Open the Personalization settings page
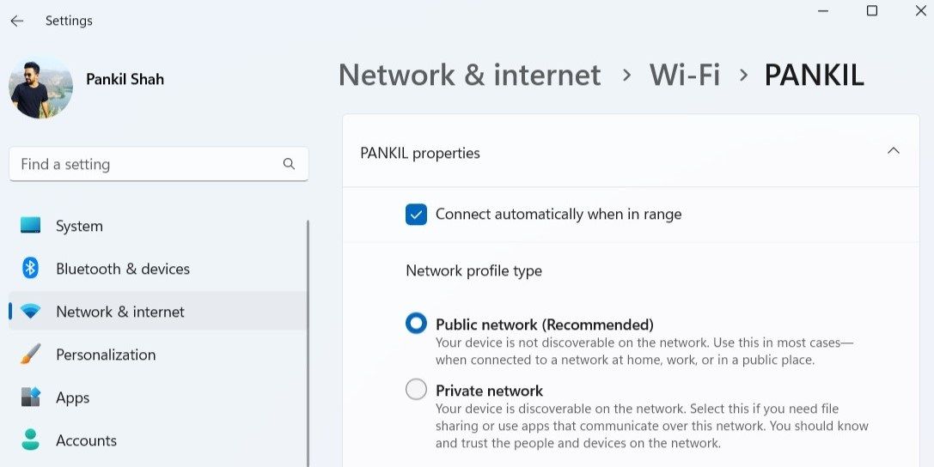Viewport: 934px width, 467px height. (x=106, y=355)
